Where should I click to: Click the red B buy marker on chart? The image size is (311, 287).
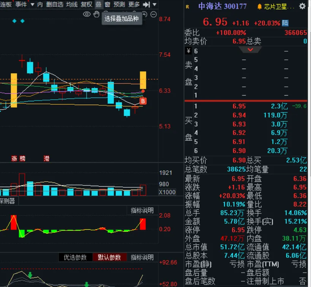pyautogui.click(x=143, y=101)
